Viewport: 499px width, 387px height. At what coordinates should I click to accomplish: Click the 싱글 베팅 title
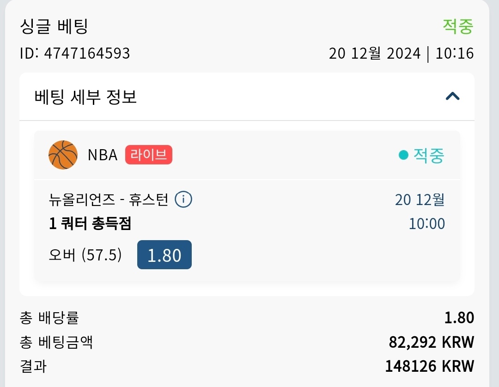pyautogui.click(x=54, y=27)
